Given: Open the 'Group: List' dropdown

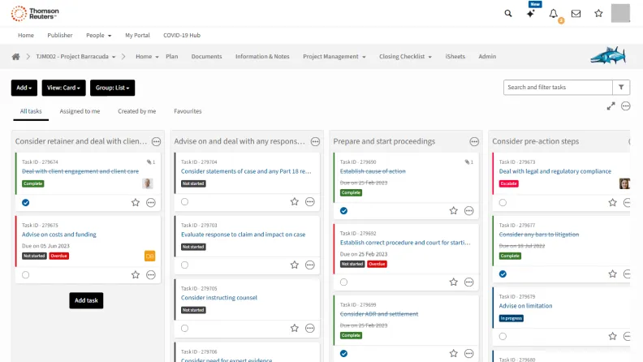Looking at the screenshot, I should coord(112,88).
